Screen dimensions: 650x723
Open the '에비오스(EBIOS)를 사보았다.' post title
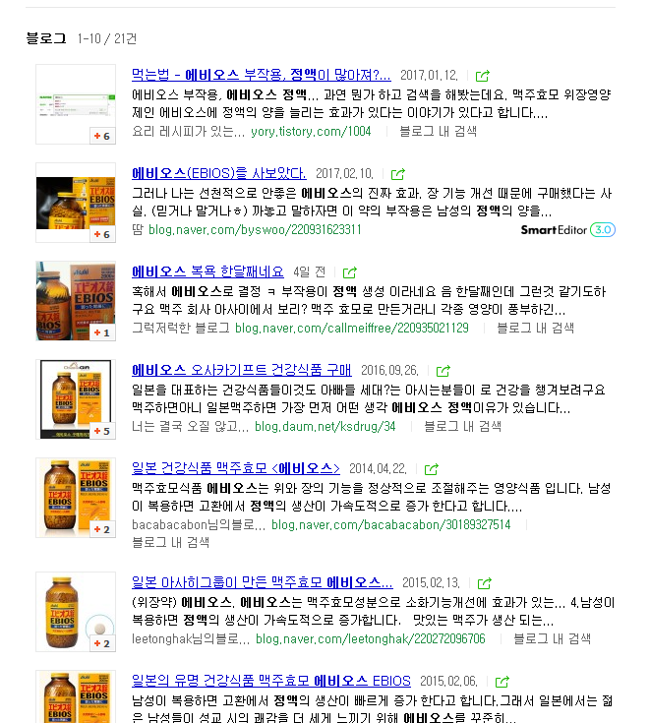click(218, 173)
